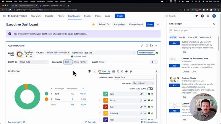221x124 pixels.
Task: Switch to the Chart By tab
Action: 104,71
